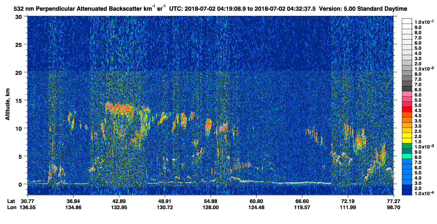Click longitude value '132.95'

119,207
